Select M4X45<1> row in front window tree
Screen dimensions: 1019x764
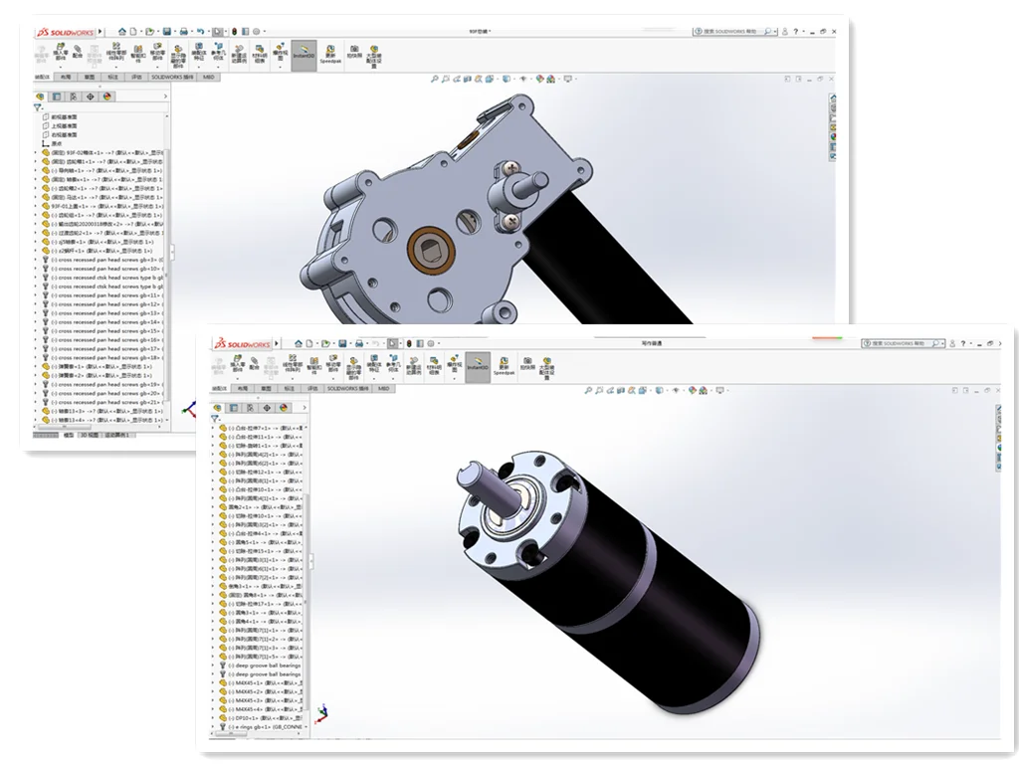pos(260,683)
